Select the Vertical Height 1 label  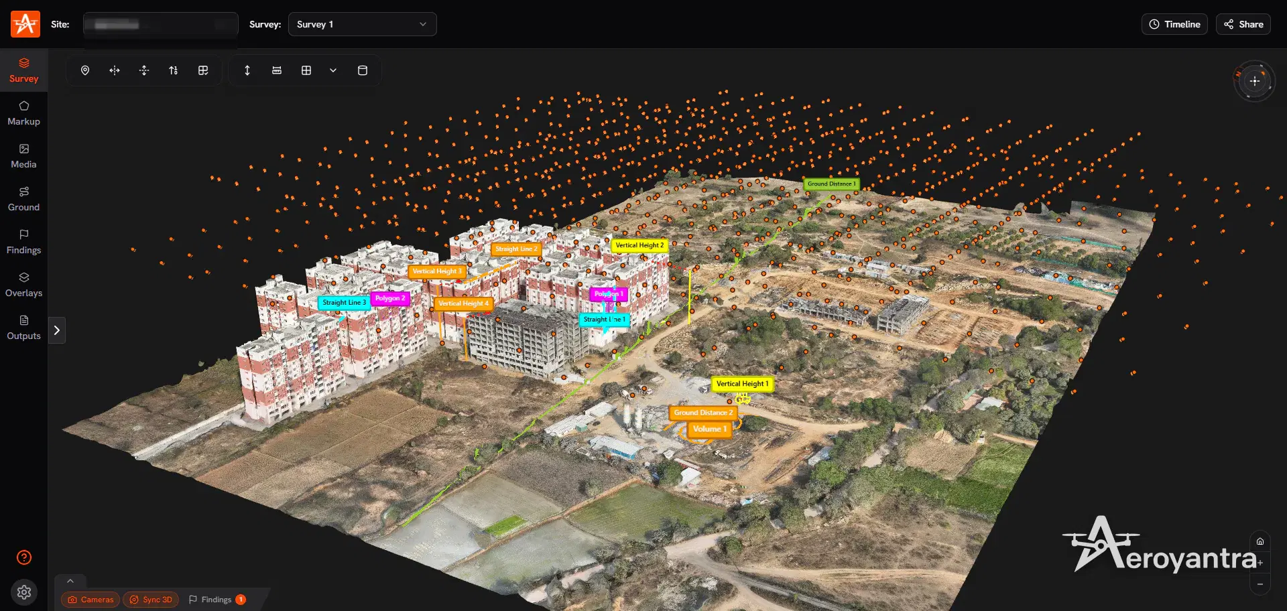(742, 384)
